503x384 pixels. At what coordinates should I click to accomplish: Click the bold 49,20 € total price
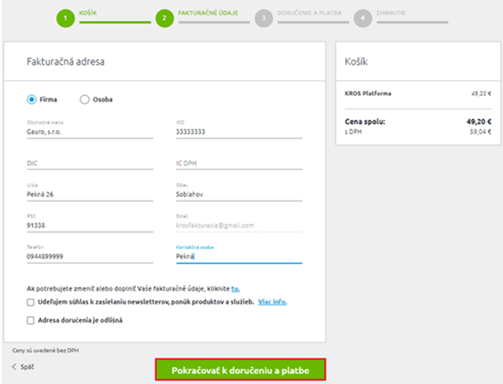(479, 121)
